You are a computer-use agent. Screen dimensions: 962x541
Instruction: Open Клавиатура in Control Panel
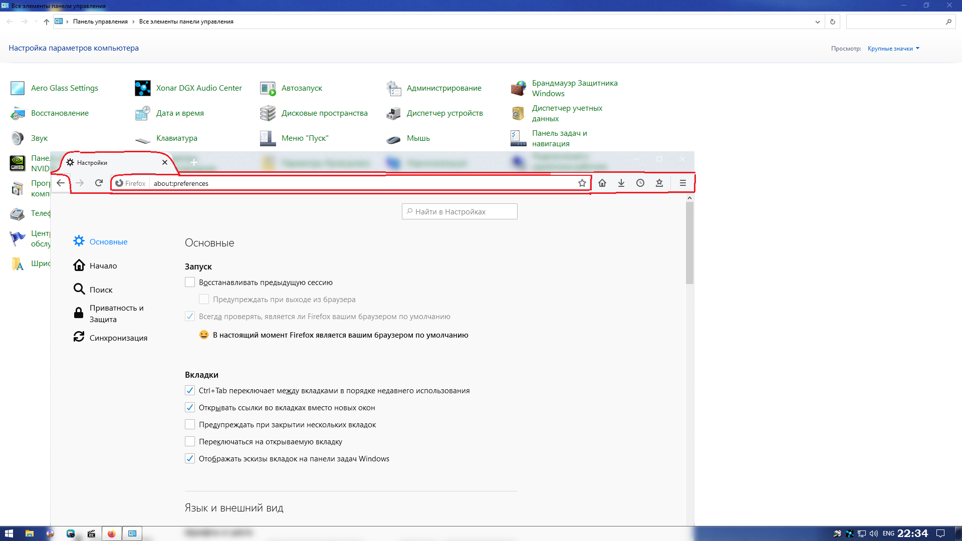pos(166,138)
